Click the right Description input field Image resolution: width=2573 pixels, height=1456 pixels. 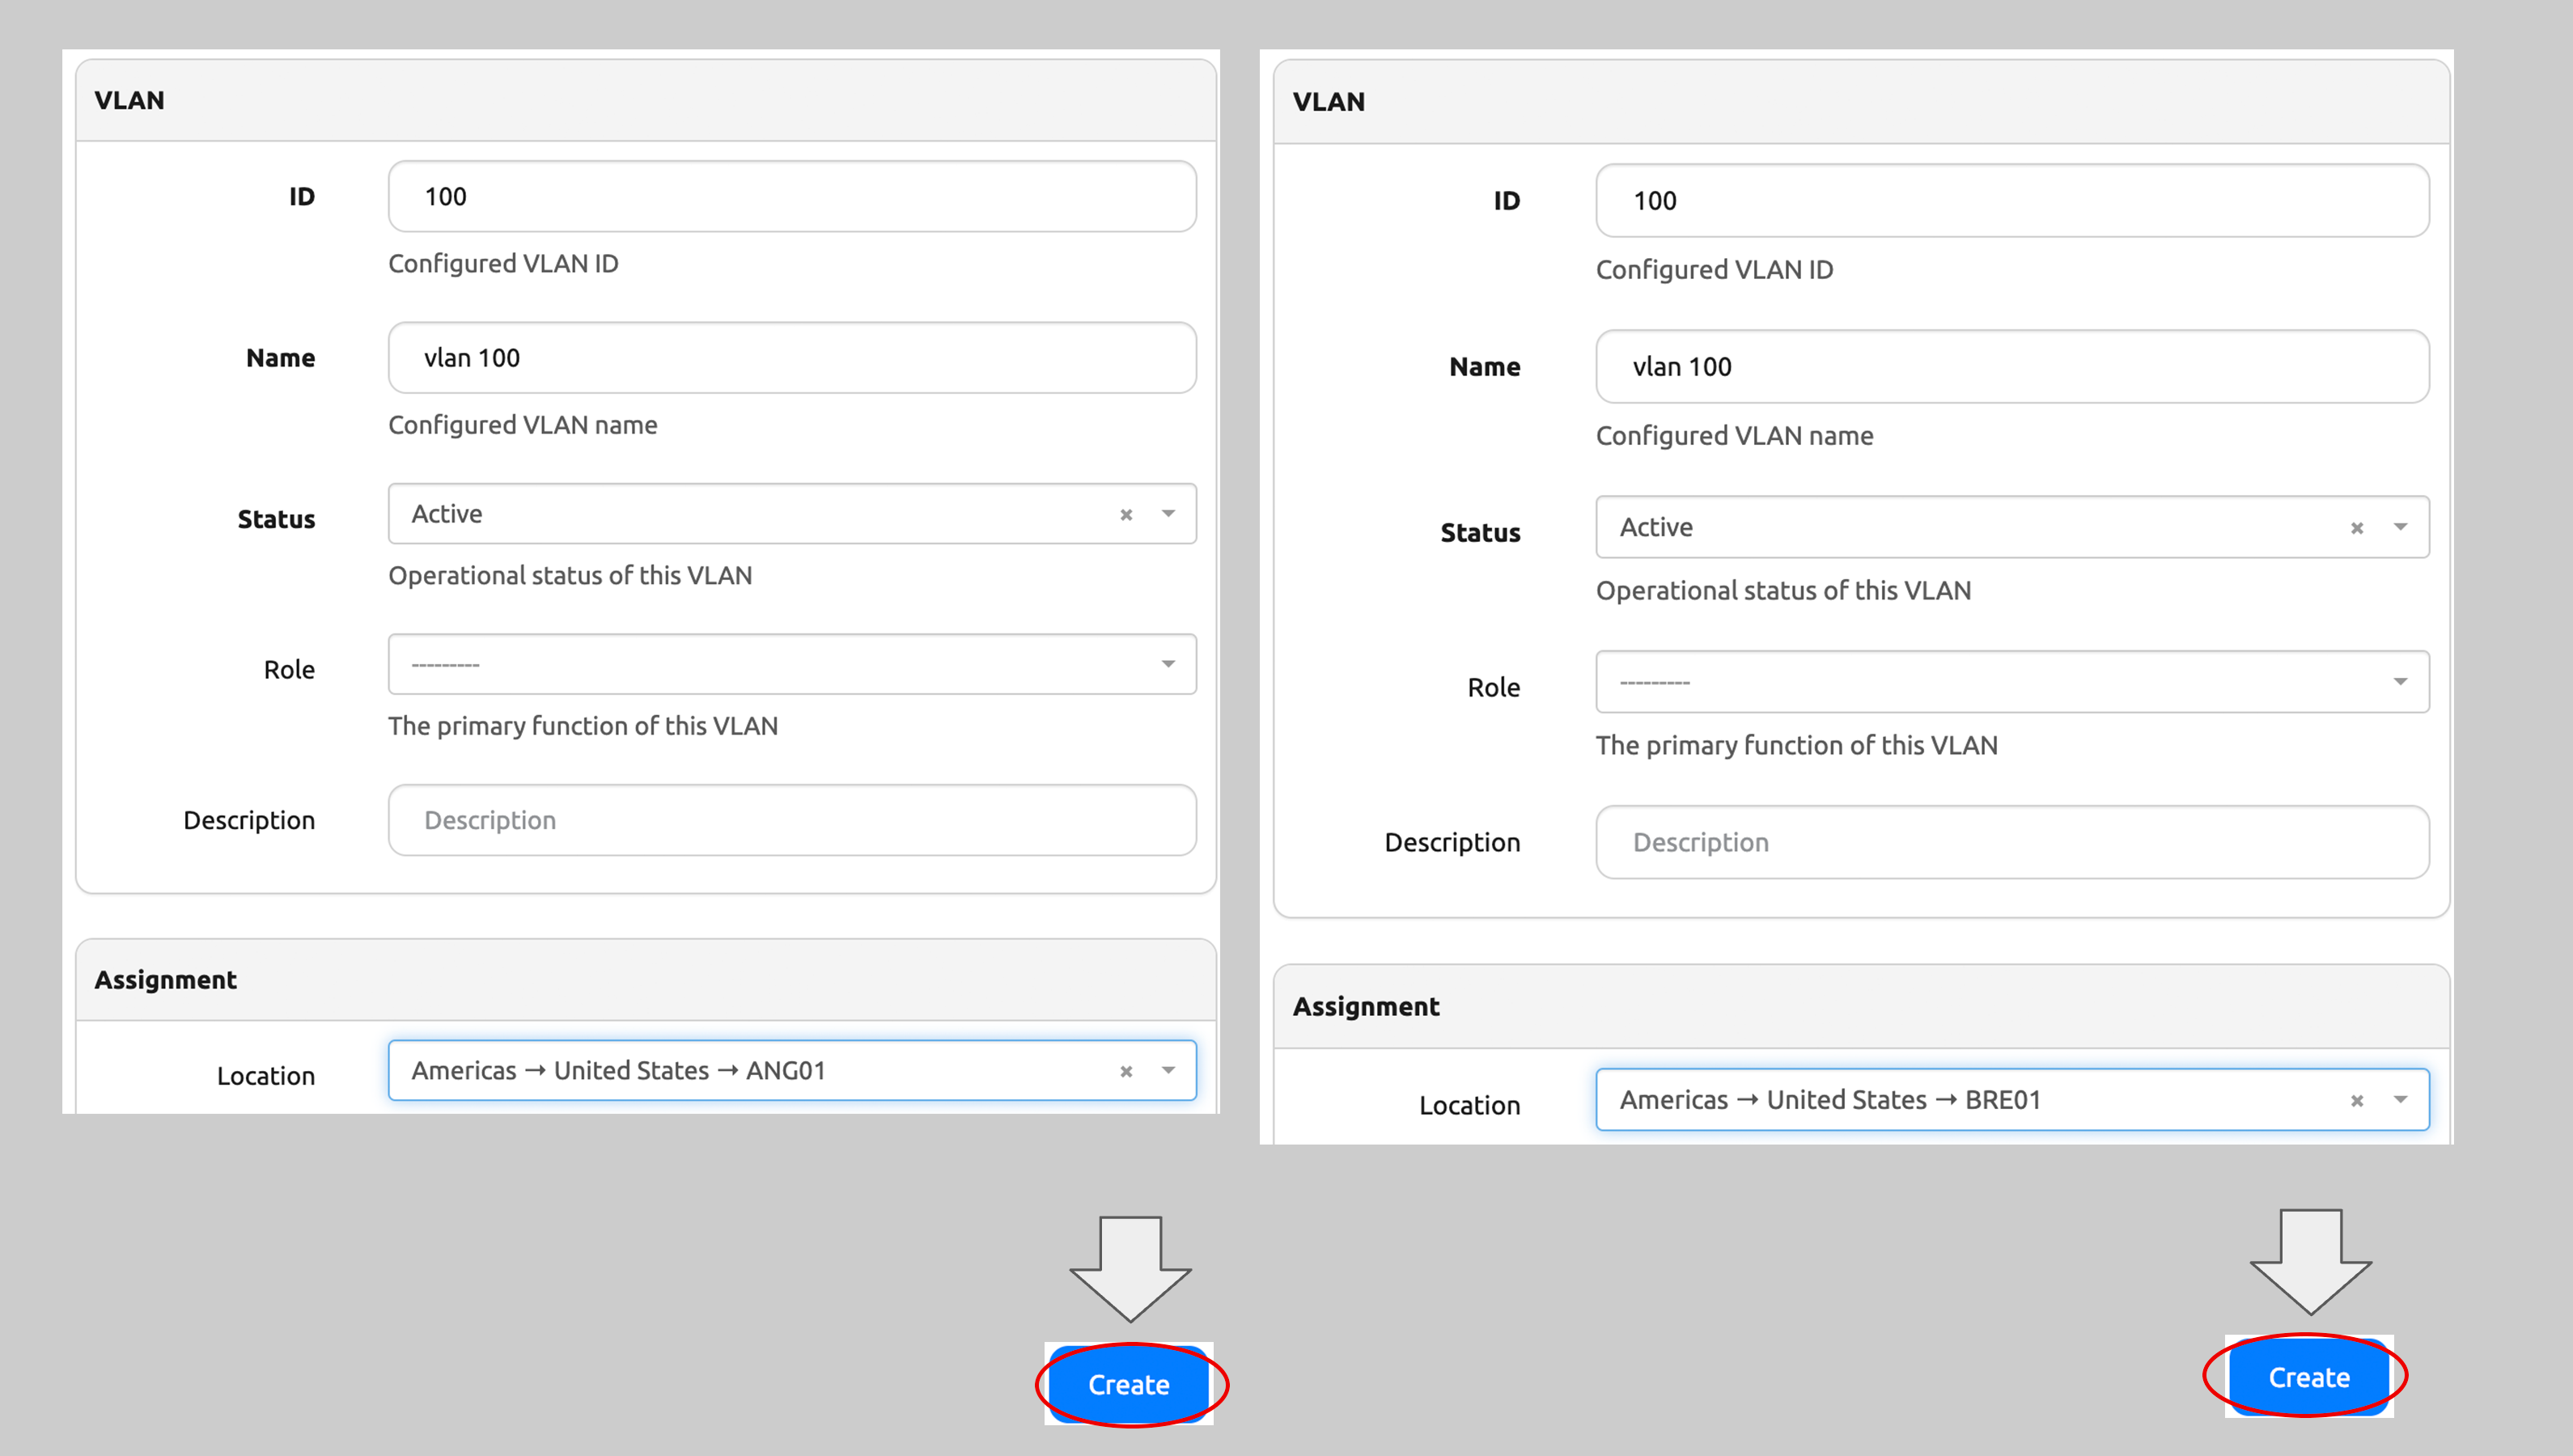2011,842
